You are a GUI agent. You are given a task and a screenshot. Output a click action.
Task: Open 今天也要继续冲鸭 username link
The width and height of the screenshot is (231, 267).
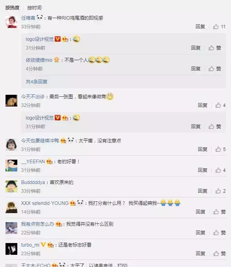[40, 141]
